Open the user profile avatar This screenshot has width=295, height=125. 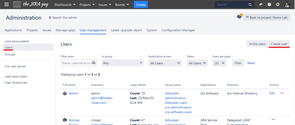[287, 5]
